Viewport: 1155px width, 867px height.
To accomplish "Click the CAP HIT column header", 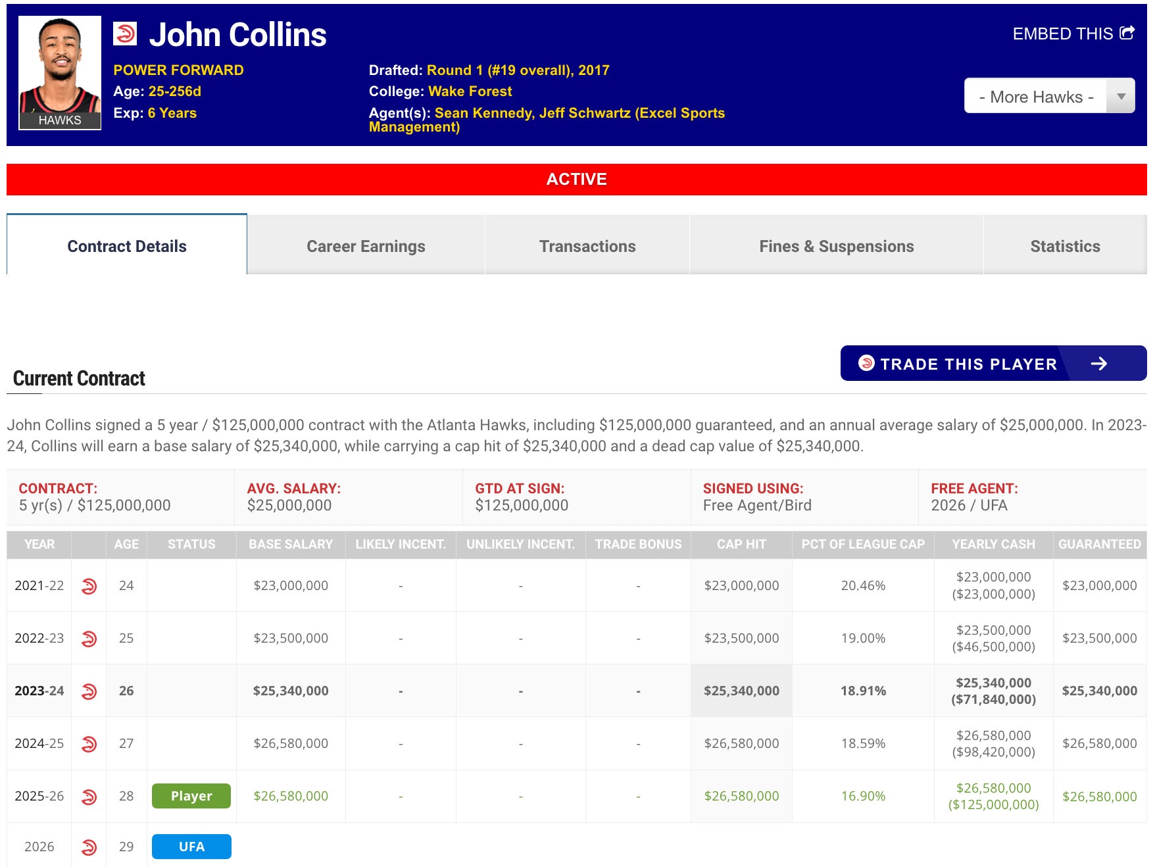I will click(741, 544).
